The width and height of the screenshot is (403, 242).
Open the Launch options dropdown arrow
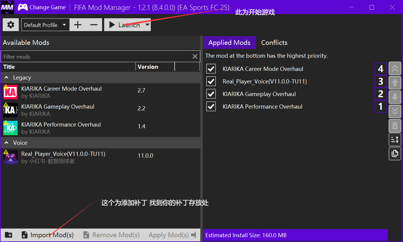point(147,25)
